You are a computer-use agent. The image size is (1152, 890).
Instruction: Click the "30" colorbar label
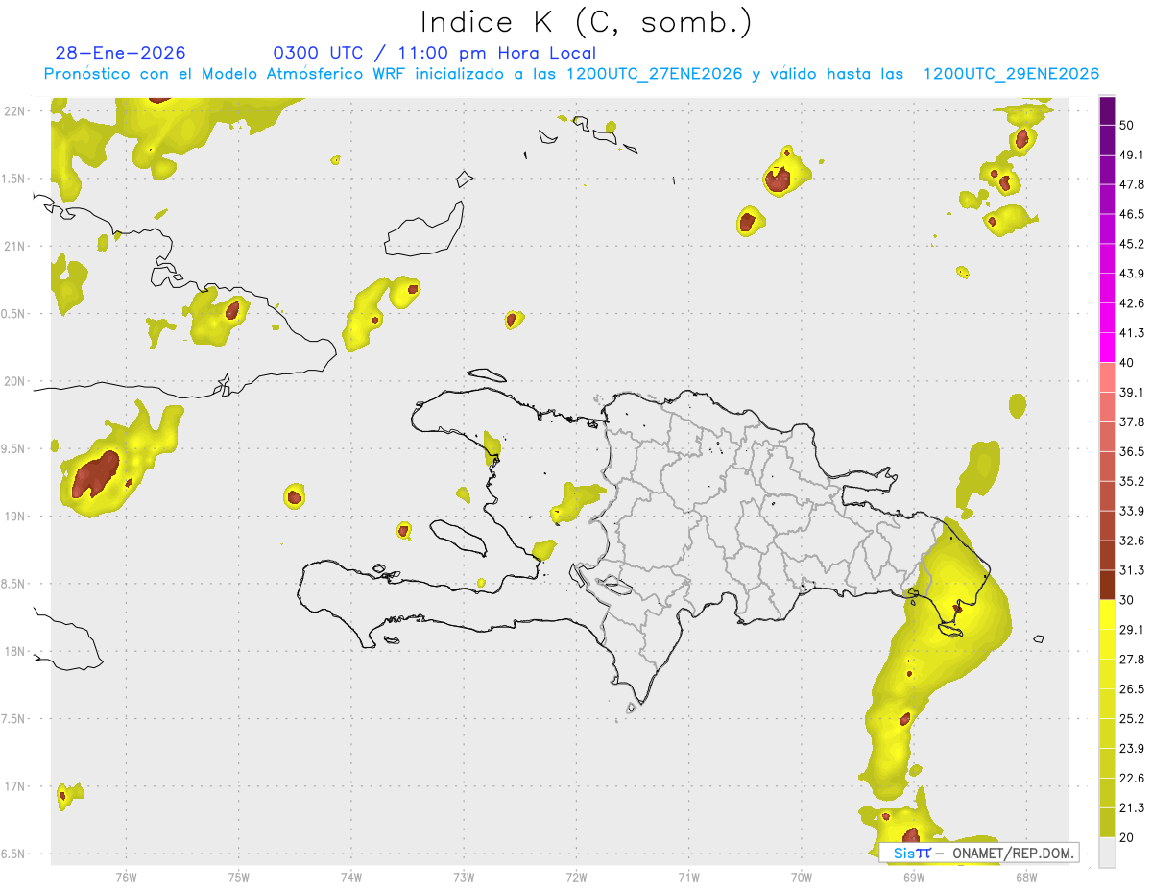[x=1128, y=600]
